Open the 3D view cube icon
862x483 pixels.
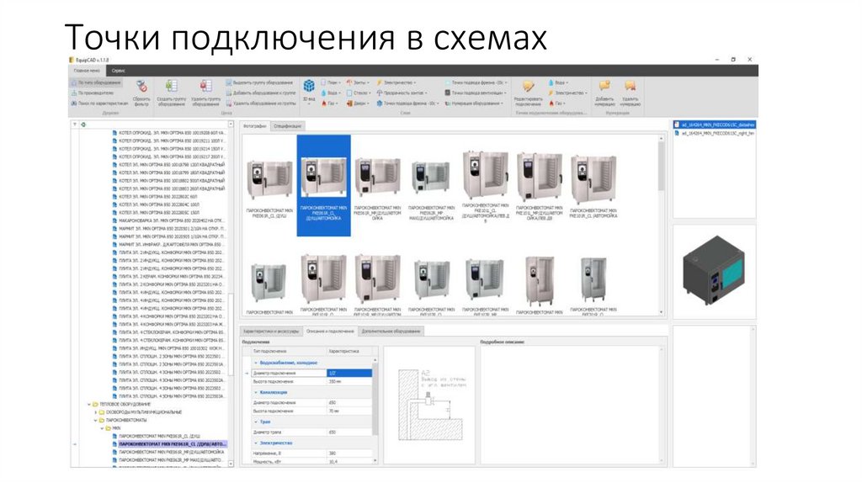(x=309, y=86)
